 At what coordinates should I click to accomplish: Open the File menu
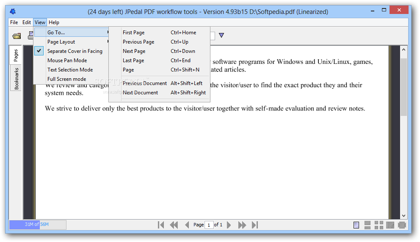coord(14,22)
